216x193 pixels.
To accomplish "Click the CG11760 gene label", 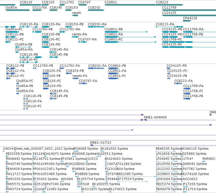I will pos(40,7).
